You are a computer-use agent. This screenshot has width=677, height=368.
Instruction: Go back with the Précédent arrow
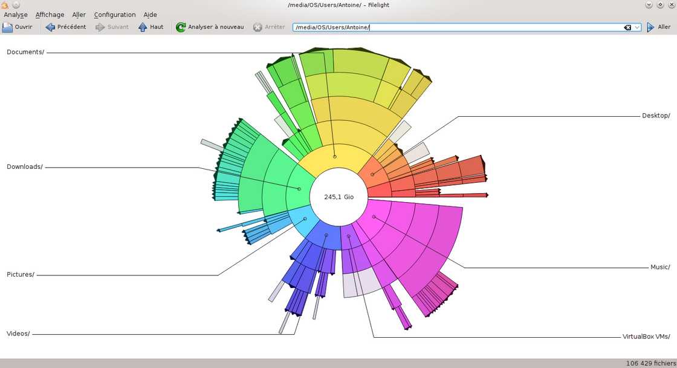pos(50,27)
